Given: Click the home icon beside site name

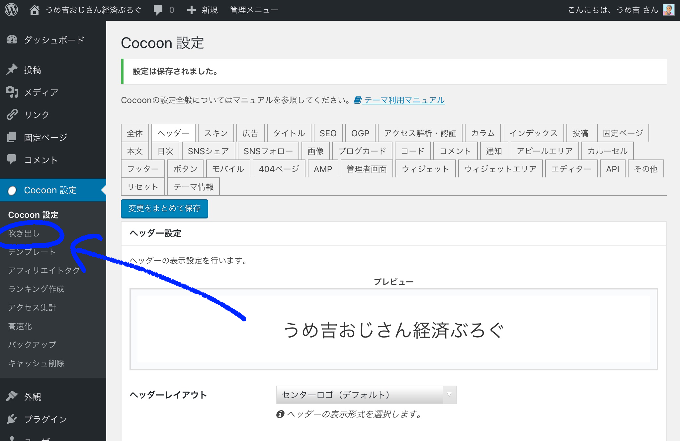Looking at the screenshot, I should pyautogui.click(x=34, y=10).
